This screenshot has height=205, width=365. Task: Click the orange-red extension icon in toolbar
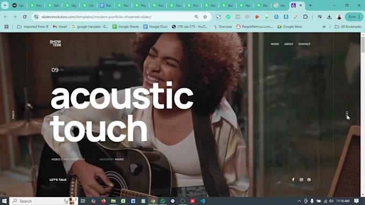point(257,17)
